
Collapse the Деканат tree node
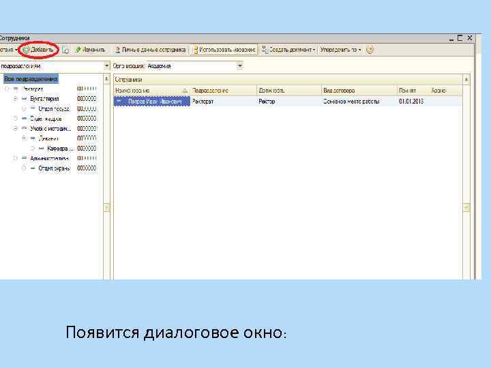24,138
